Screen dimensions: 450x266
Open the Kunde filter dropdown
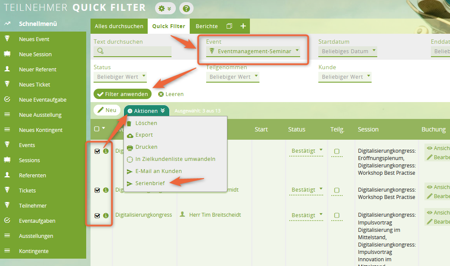(x=345, y=77)
